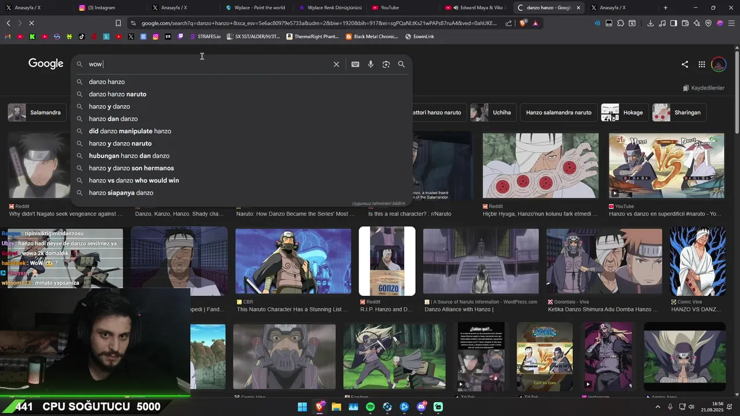Open Kaydedilenler saved items
Viewport: 740px width, 416px height.
point(704,88)
